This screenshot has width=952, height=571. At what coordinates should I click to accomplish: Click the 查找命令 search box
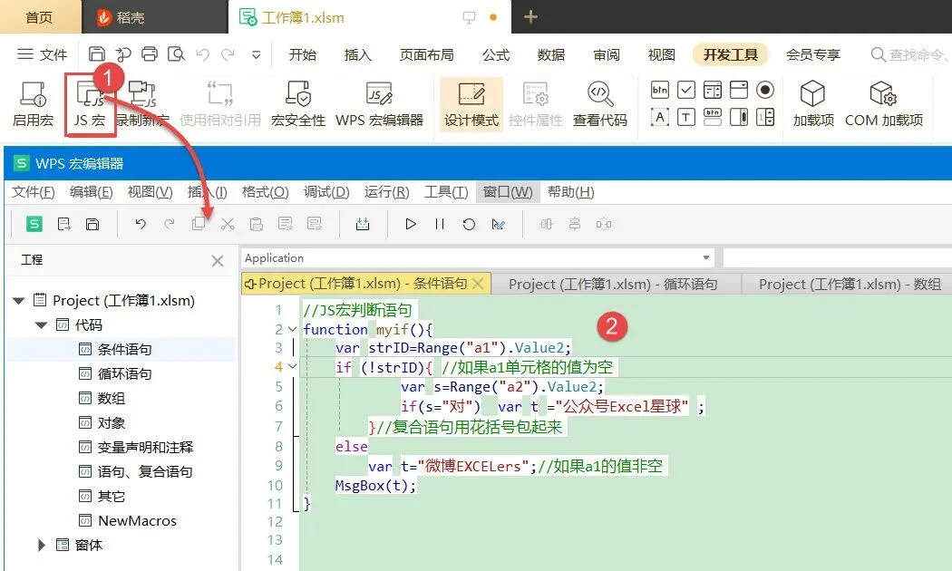tap(908, 54)
